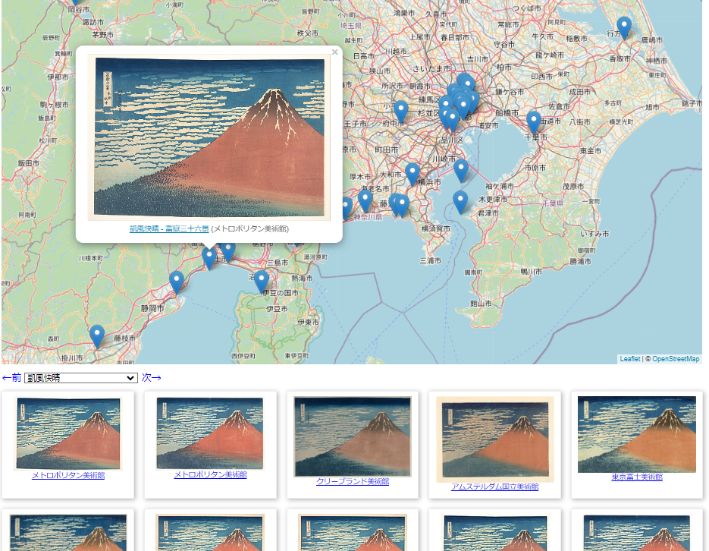The width and height of the screenshot is (709, 551).
Task: Open the クリーブランド美術館 link
Action: 353,481
